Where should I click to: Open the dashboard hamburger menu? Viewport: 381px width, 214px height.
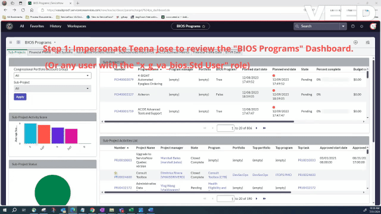click(x=11, y=42)
